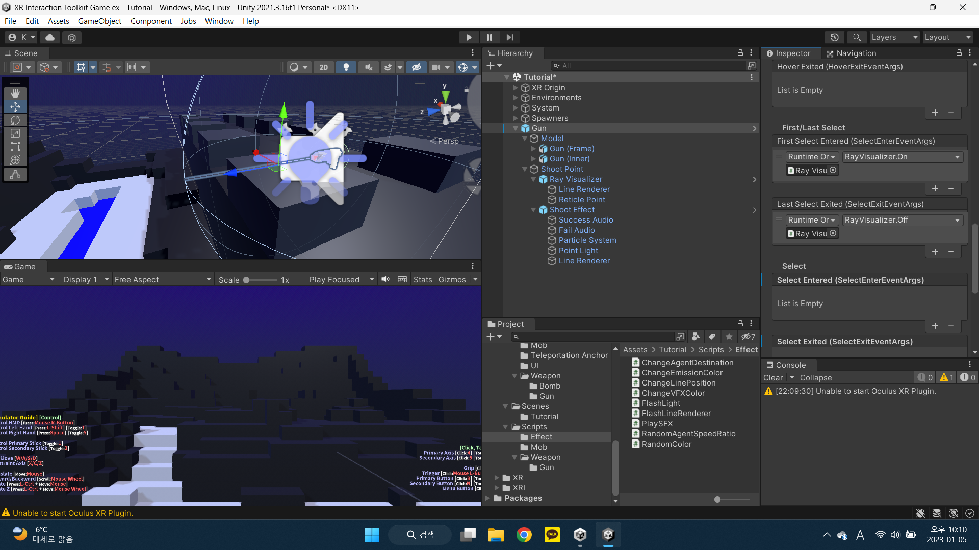The image size is (979, 550).
Task: Click the Play button
Action: click(469, 37)
